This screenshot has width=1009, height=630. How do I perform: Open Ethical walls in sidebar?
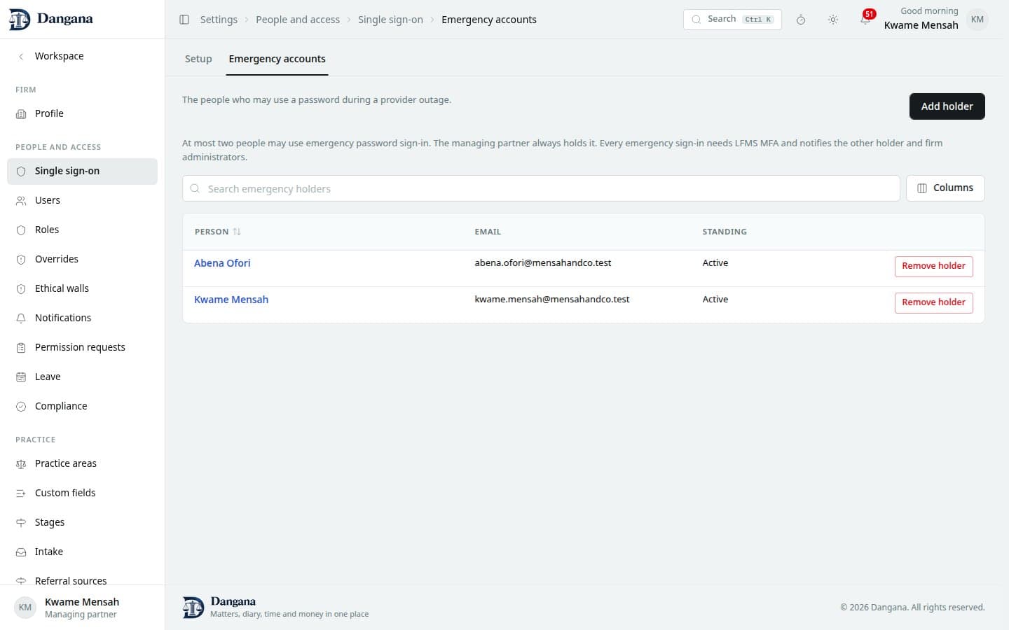pos(82,288)
